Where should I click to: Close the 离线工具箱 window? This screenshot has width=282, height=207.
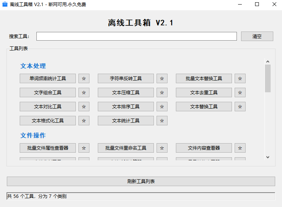[274, 4]
